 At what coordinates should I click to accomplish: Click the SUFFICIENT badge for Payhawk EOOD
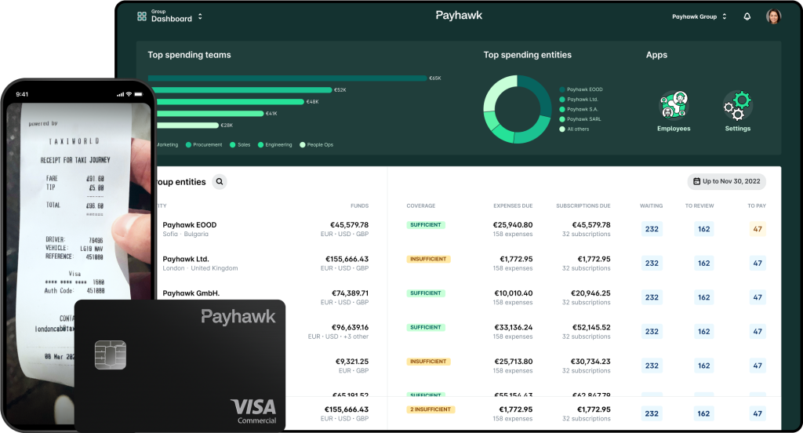[x=426, y=225]
